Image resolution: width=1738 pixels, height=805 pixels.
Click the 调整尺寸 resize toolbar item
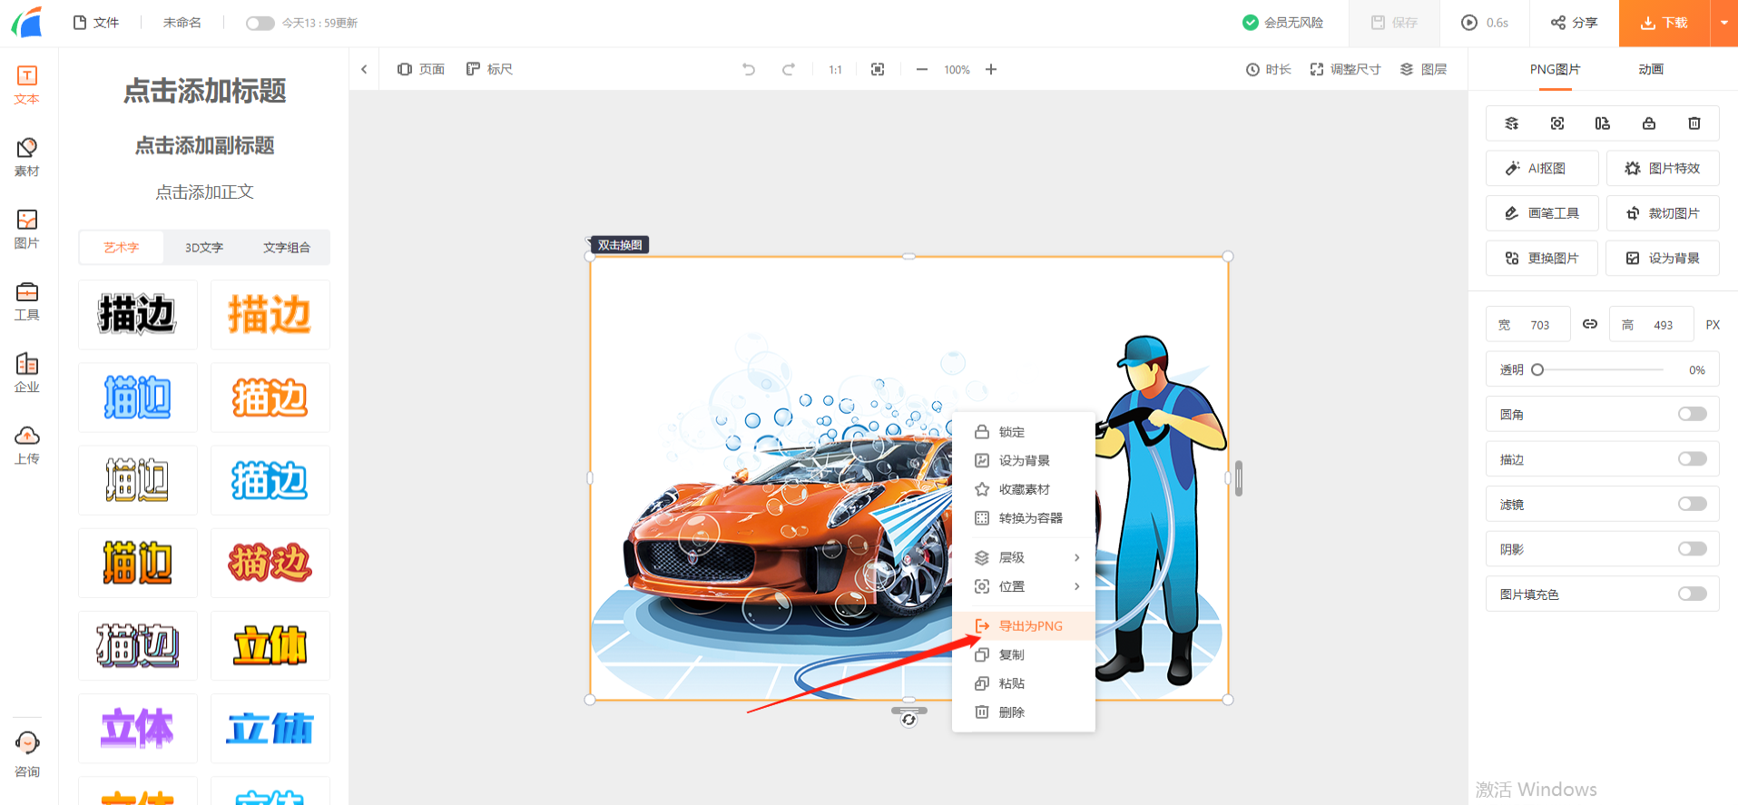pos(1345,69)
